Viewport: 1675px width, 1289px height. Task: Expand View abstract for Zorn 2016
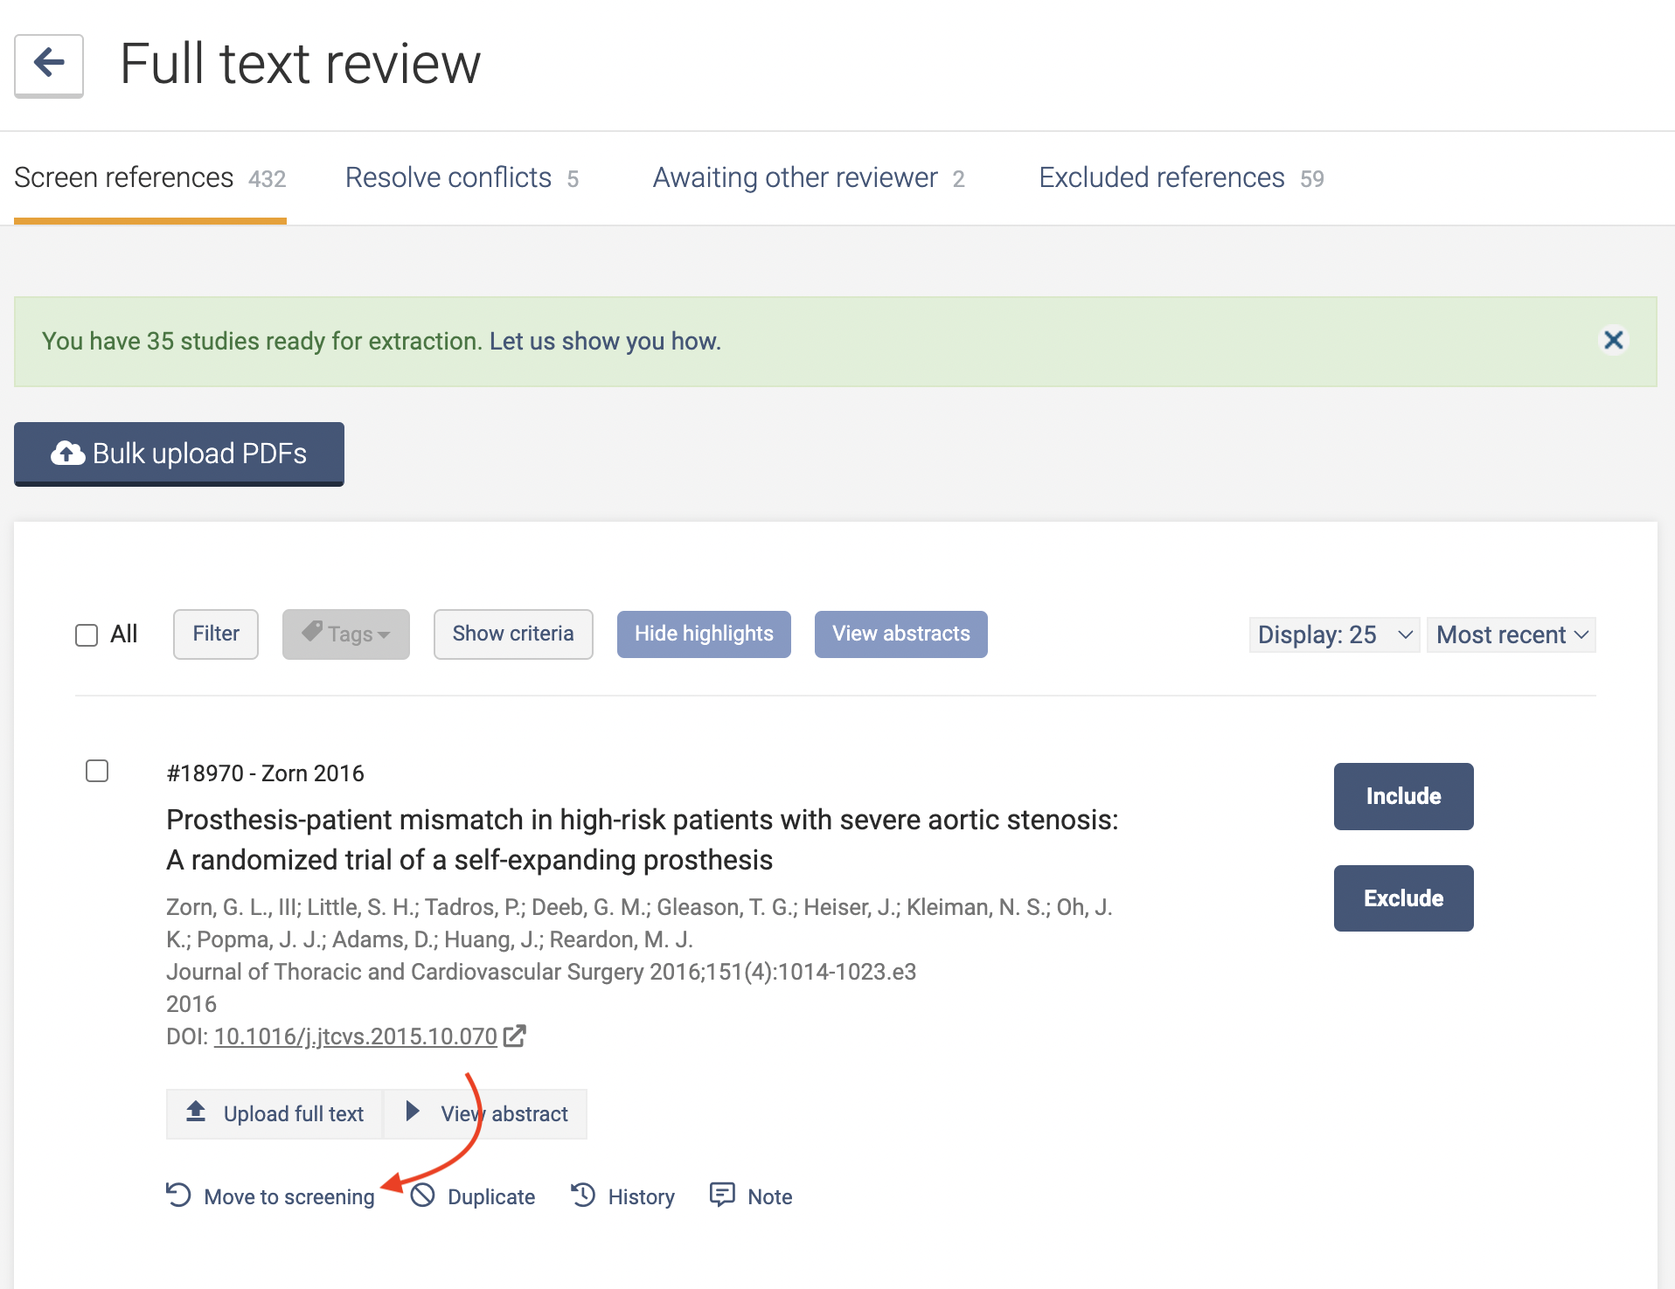[486, 1114]
